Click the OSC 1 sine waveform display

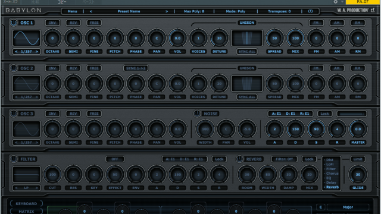point(26,38)
